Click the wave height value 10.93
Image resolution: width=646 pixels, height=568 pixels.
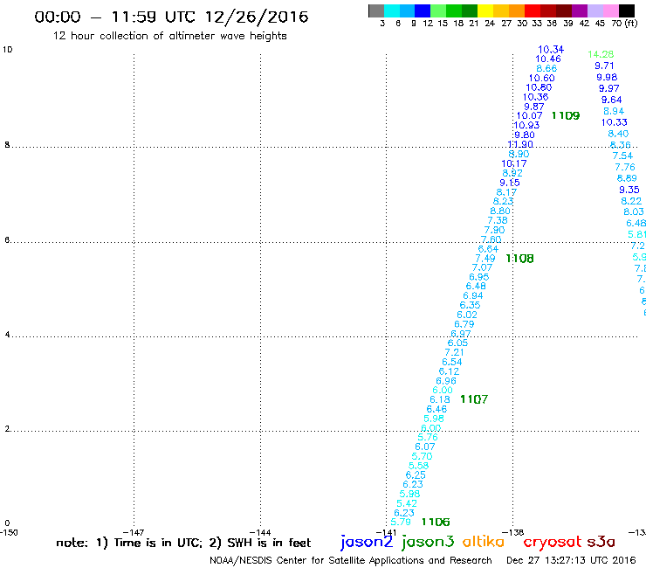click(526, 126)
